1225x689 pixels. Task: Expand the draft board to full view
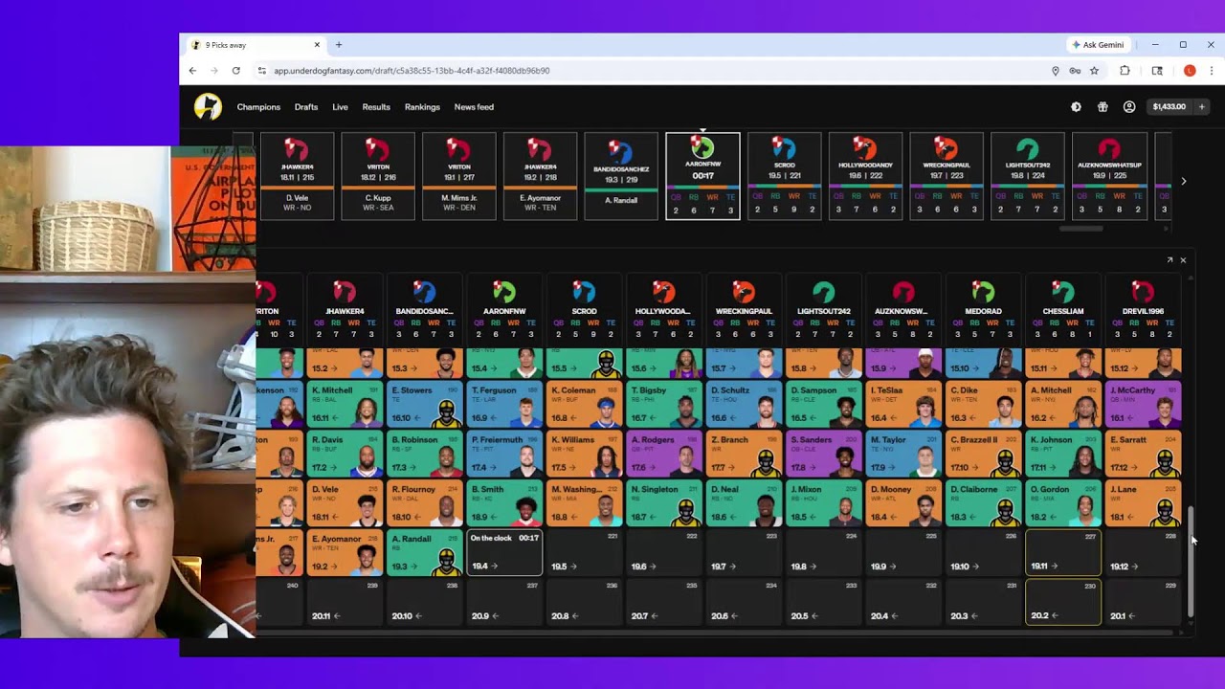point(1169,260)
